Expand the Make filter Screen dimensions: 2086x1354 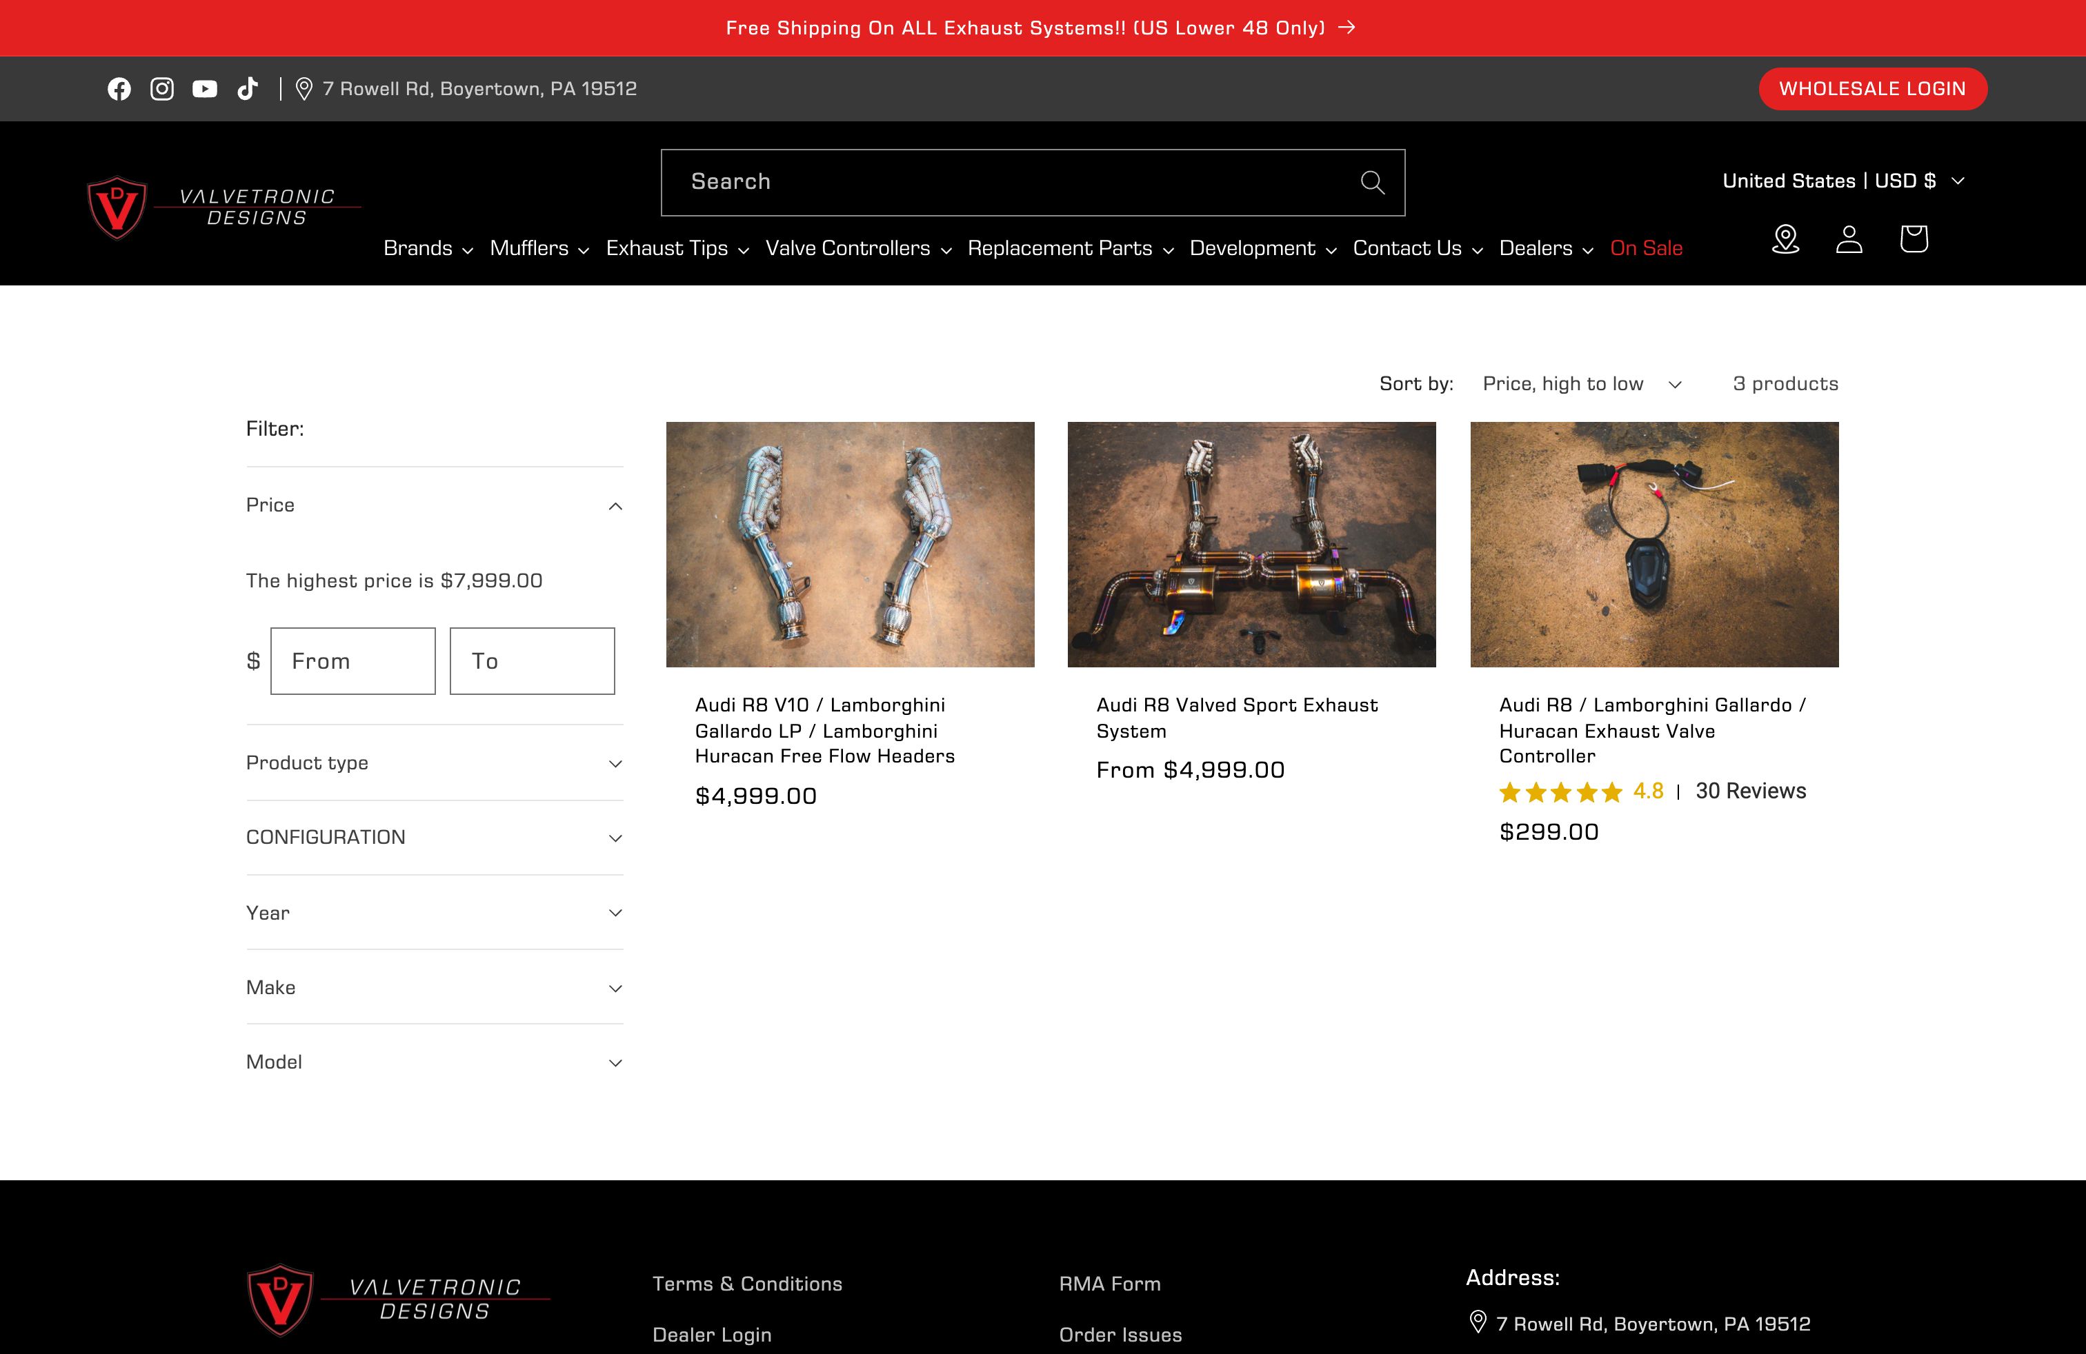coord(434,987)
